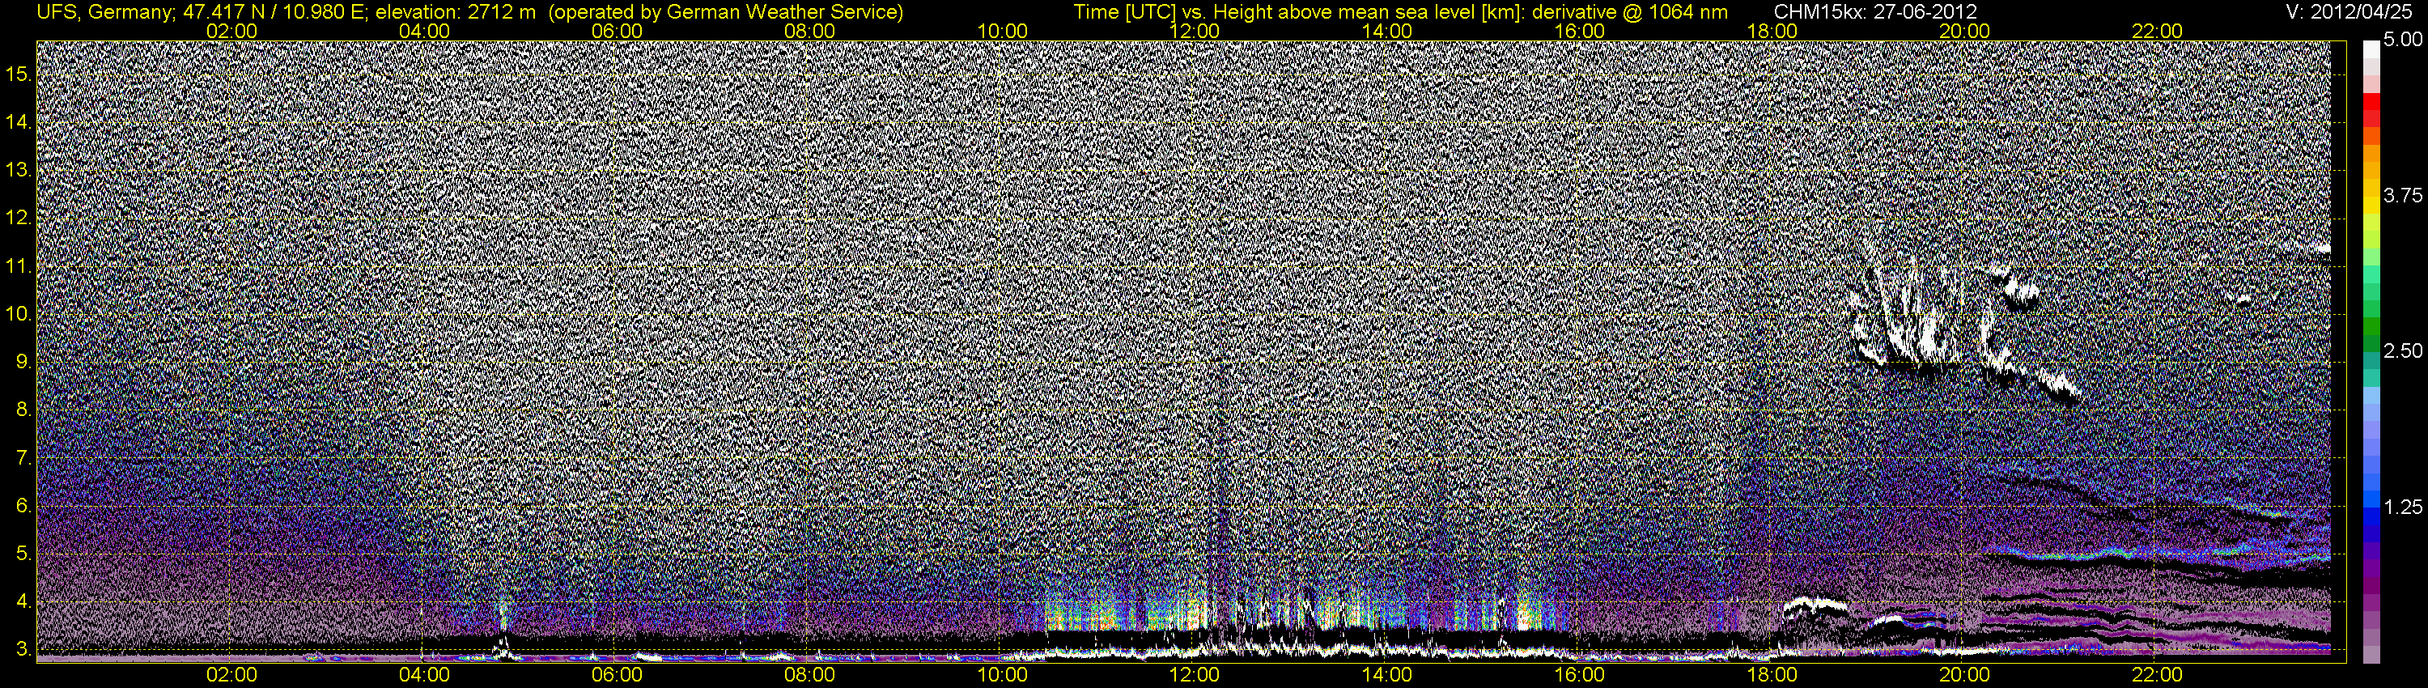Click the bottom time axis label '18:00'
This screenshot has width=2428, height=688.
(1772, 675)
